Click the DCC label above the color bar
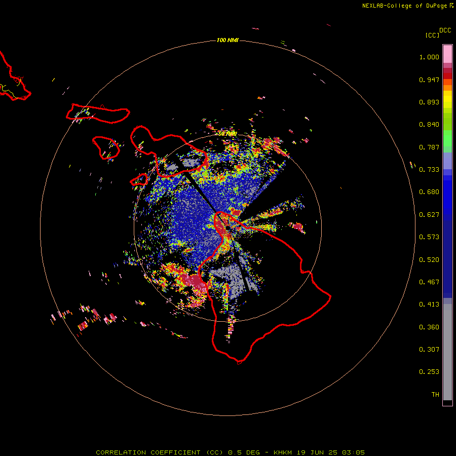This screenshot has height=456, width=456. coord(445,30)
